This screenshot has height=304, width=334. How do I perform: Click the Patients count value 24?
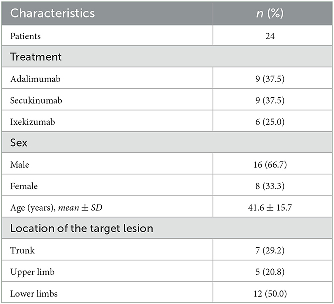point(270,36)
